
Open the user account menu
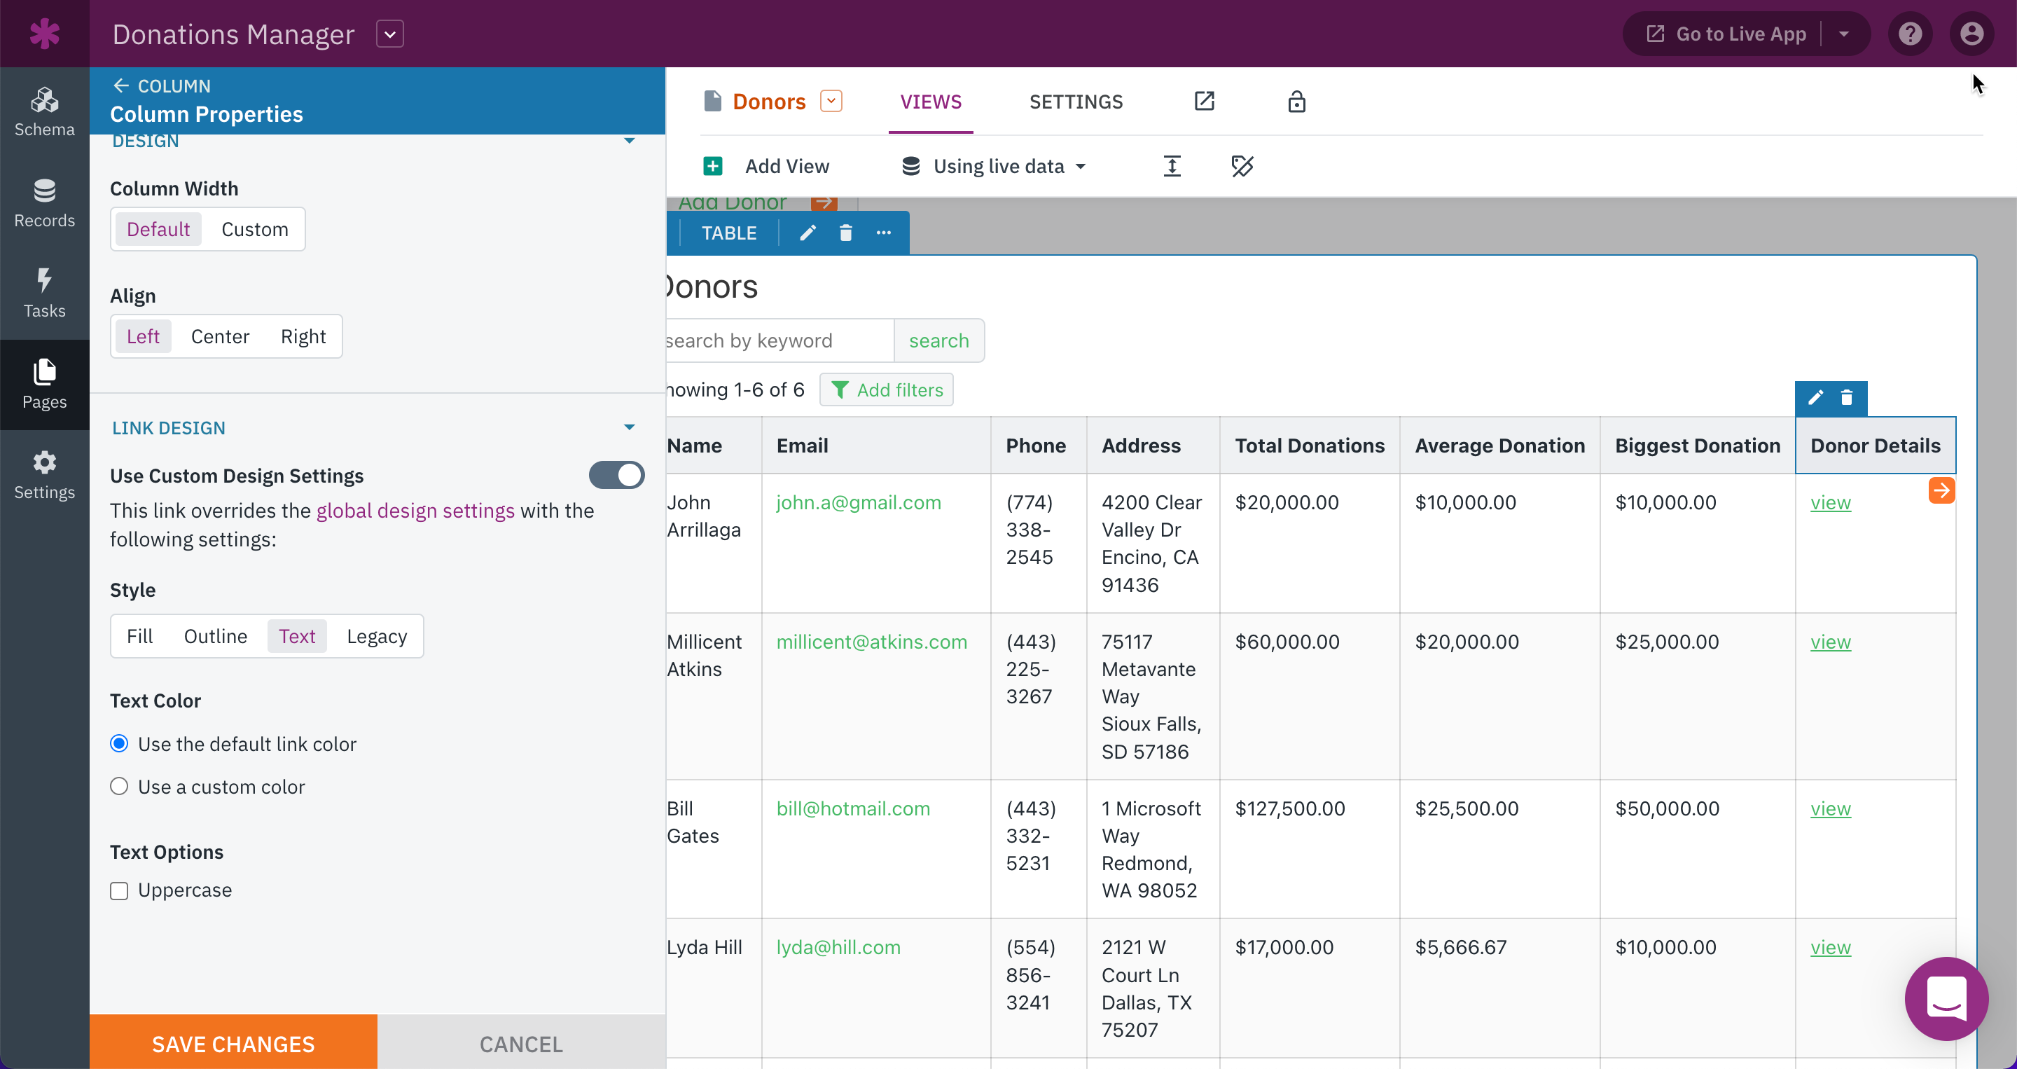coord(1971,34)
